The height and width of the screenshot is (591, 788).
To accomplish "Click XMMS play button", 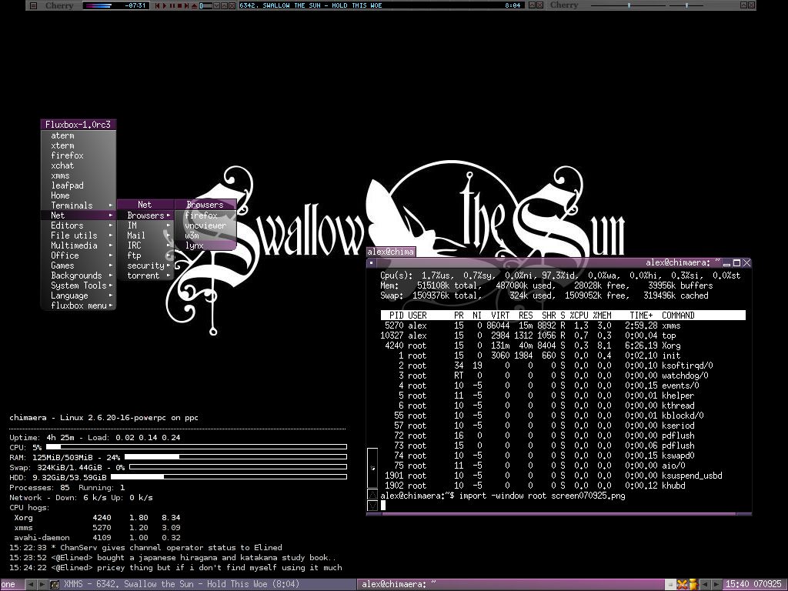I will pos(165,5).
